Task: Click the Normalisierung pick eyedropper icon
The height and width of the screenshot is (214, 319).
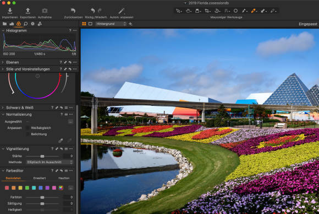Action: point(61,140)
